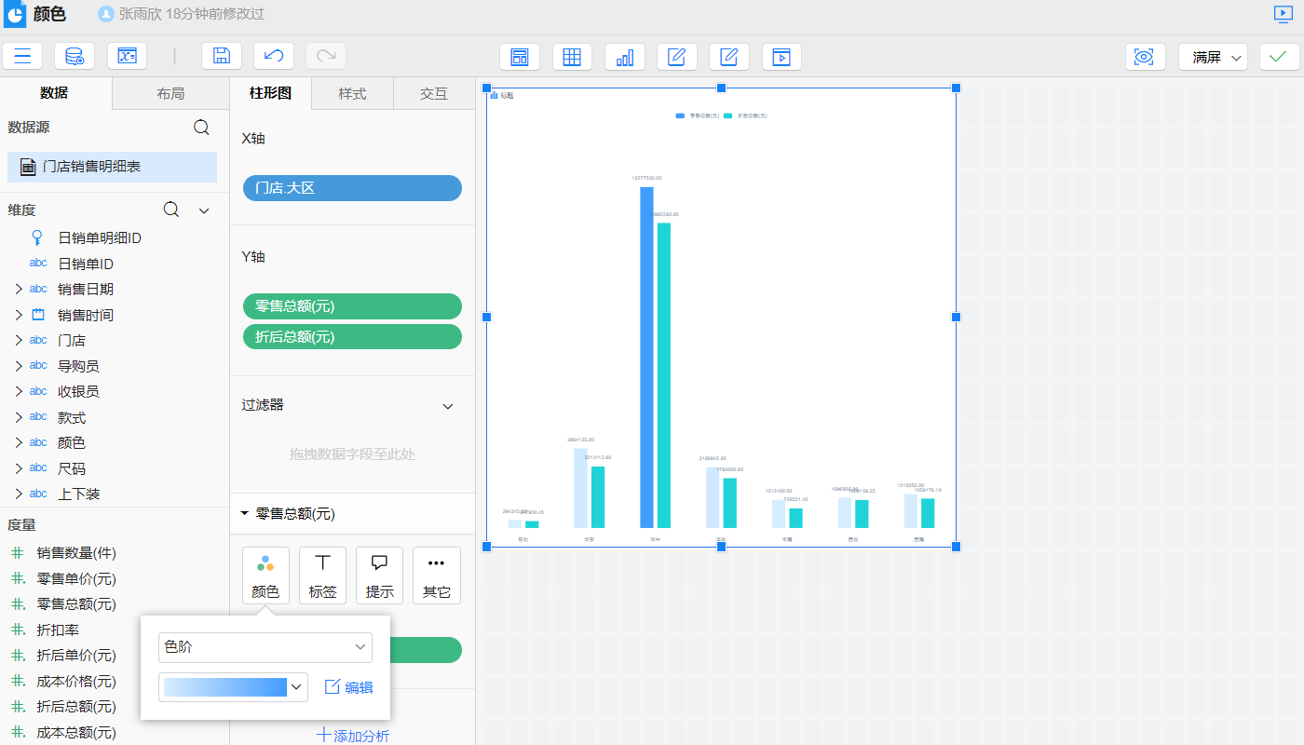Search the 维度 fields
This screenshot has width=1304, height=745.
coord(171,210)
